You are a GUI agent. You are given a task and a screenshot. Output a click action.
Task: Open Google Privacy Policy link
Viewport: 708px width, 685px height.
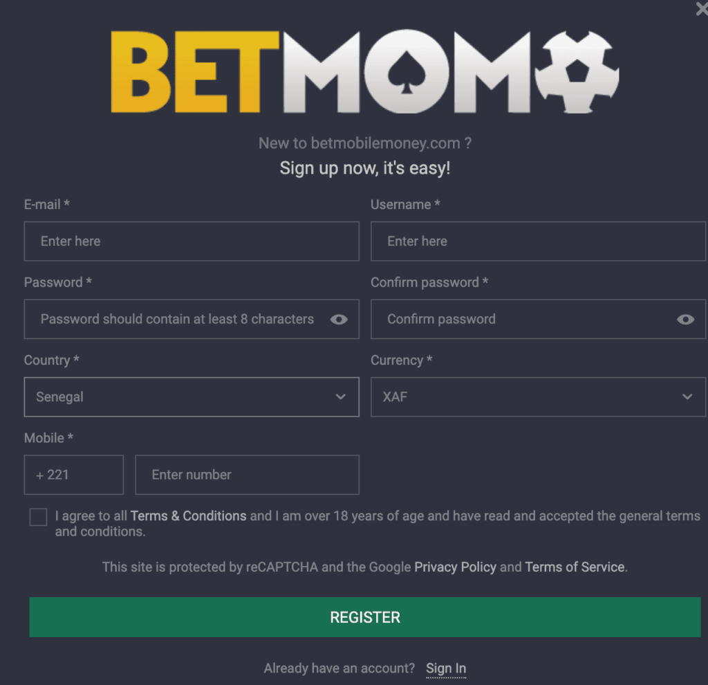click(455, 567)
